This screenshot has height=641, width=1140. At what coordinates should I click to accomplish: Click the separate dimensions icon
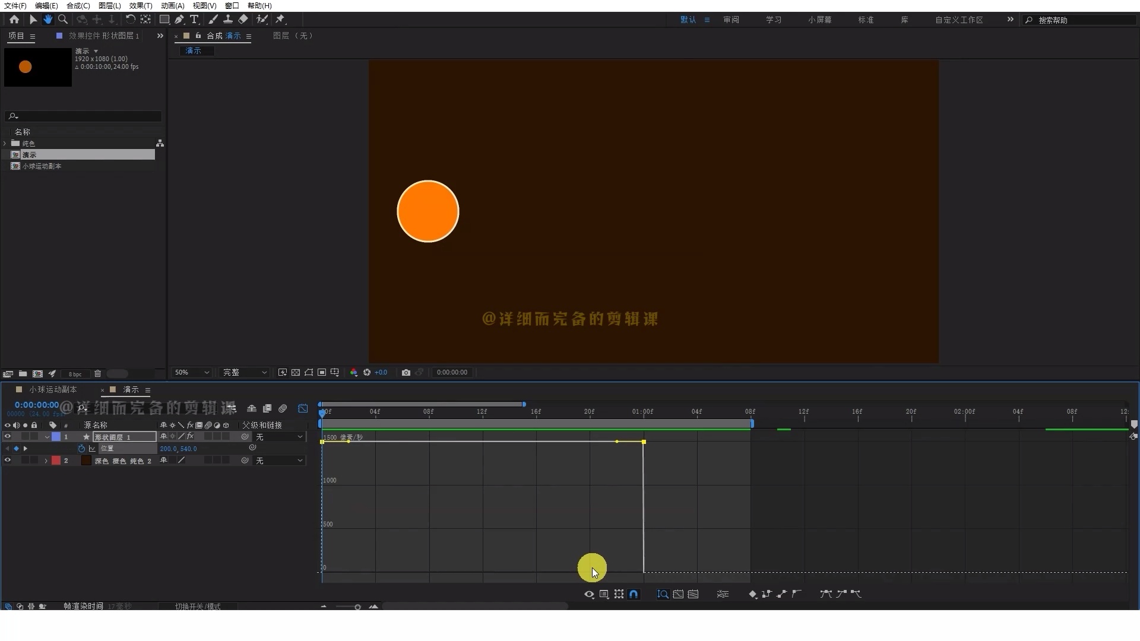pyautogui.click(x=723, y=594)
